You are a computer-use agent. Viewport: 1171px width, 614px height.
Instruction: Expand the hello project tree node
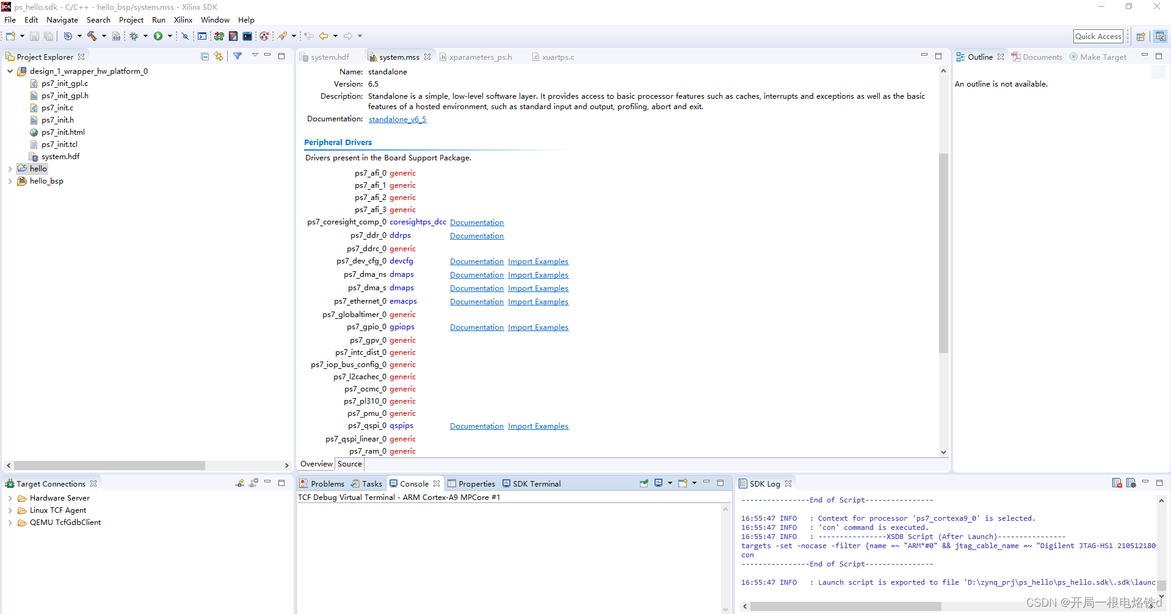[x=10, y=169]
